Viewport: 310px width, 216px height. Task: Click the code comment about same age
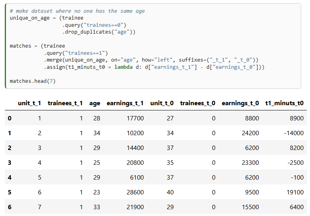click(x=77, y=11)
